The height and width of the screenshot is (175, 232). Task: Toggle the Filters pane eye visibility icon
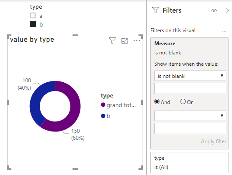214,10
